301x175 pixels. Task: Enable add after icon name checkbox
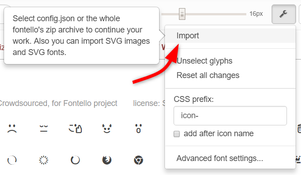tap(177, 134)
